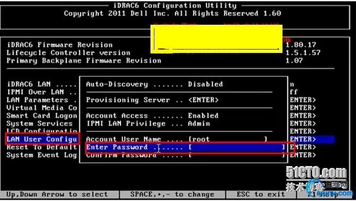Click the Confirm Password input field

coord(236,155)
